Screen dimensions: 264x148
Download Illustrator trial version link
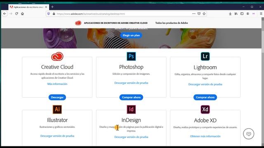click(x=57, y=136)
